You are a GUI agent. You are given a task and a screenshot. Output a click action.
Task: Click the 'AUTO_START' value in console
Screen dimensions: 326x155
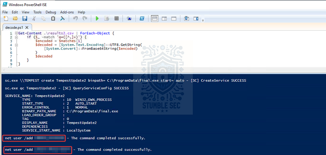[x=86, y=104]
